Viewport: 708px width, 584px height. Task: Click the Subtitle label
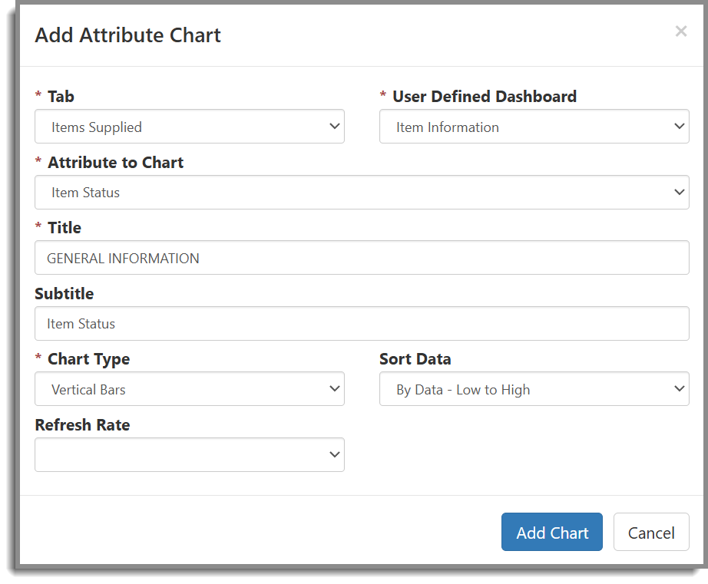64,294
